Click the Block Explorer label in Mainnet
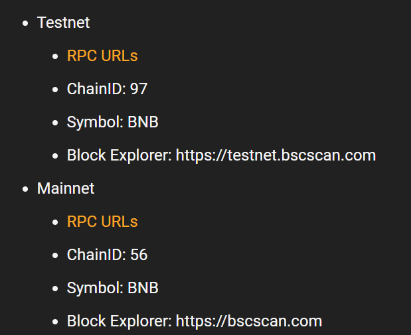 [120, 321]
